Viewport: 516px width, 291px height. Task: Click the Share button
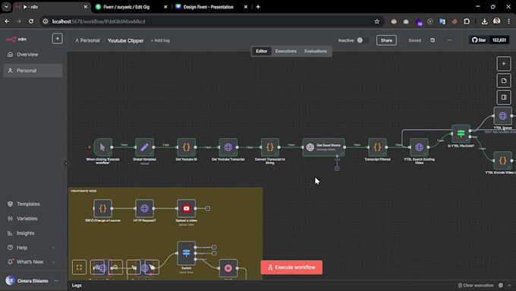[x=386, y=40]
